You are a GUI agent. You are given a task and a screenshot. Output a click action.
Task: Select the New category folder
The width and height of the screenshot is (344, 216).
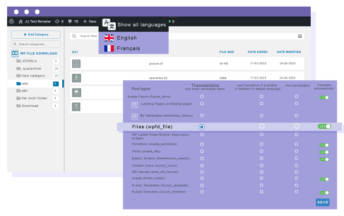coord(31,76)
